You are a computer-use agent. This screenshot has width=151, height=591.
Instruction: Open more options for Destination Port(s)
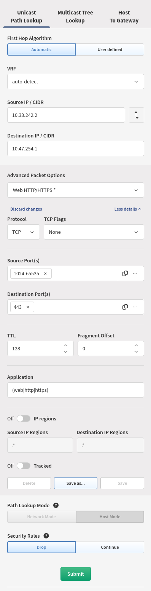[135, 307]
